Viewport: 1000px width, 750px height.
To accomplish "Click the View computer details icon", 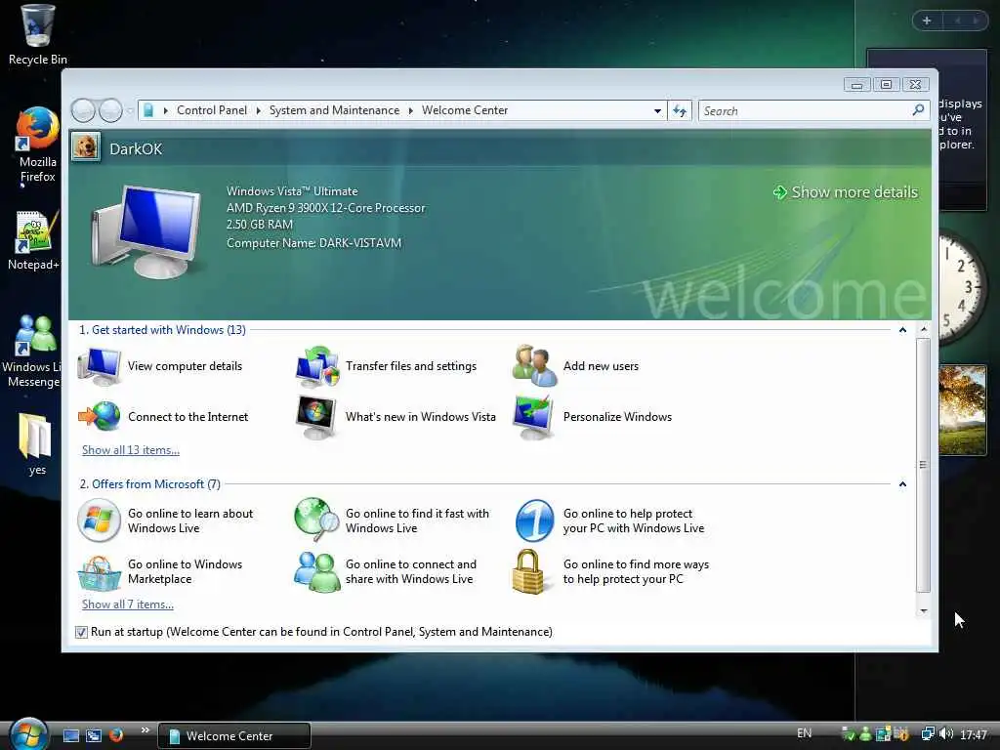I will tap(99, 367).
